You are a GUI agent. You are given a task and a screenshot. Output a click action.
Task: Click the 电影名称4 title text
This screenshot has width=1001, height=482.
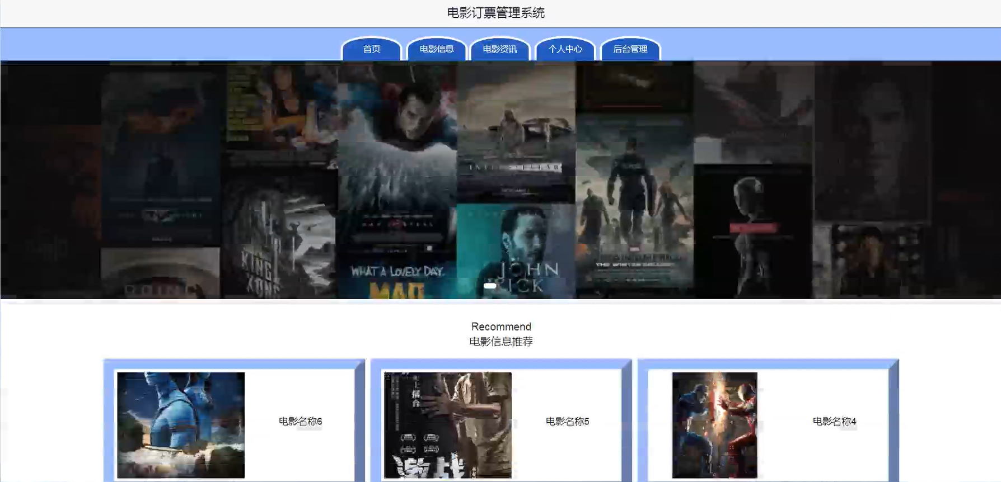(x=835, y=421)
